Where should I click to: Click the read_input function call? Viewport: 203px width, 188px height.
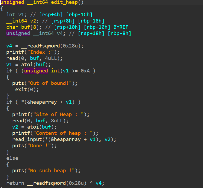tap(27, 139)
